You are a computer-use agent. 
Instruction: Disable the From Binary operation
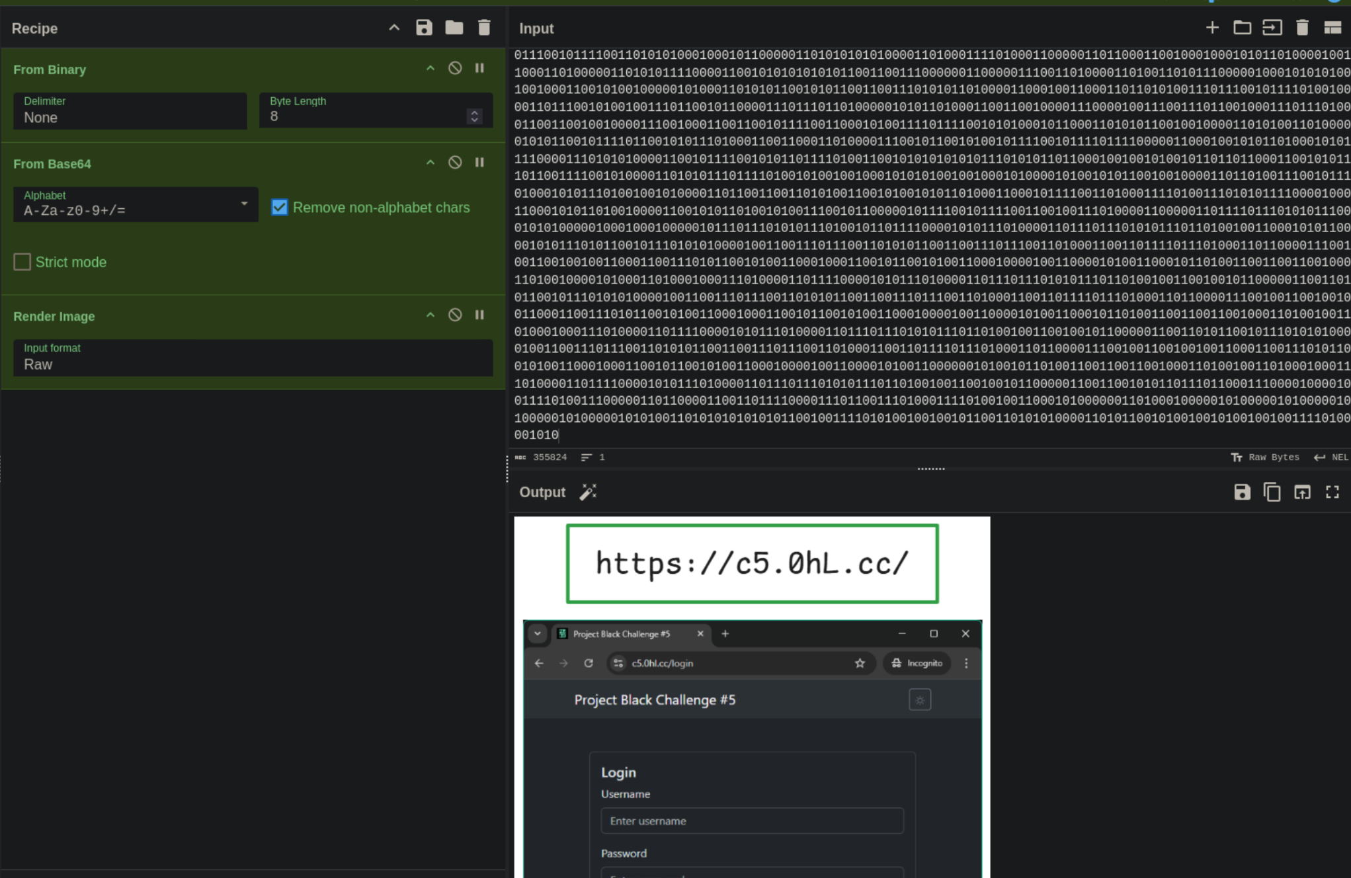coord(455,68)
